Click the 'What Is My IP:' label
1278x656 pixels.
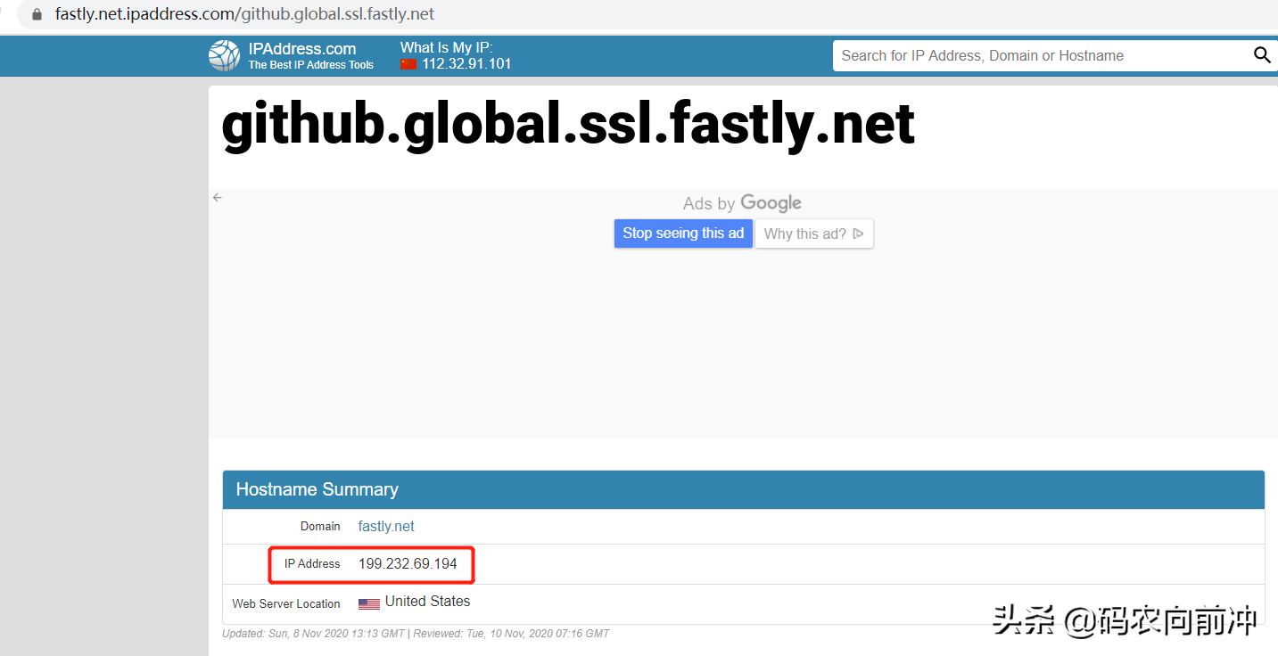(x=447, y=48)
